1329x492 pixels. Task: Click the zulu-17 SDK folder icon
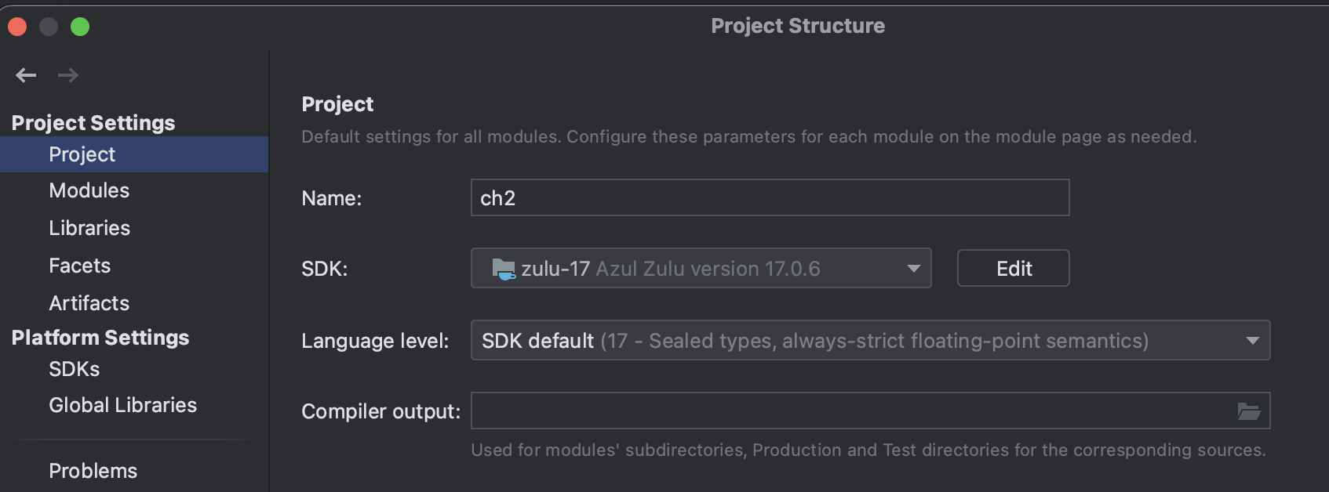click(503, 269)
